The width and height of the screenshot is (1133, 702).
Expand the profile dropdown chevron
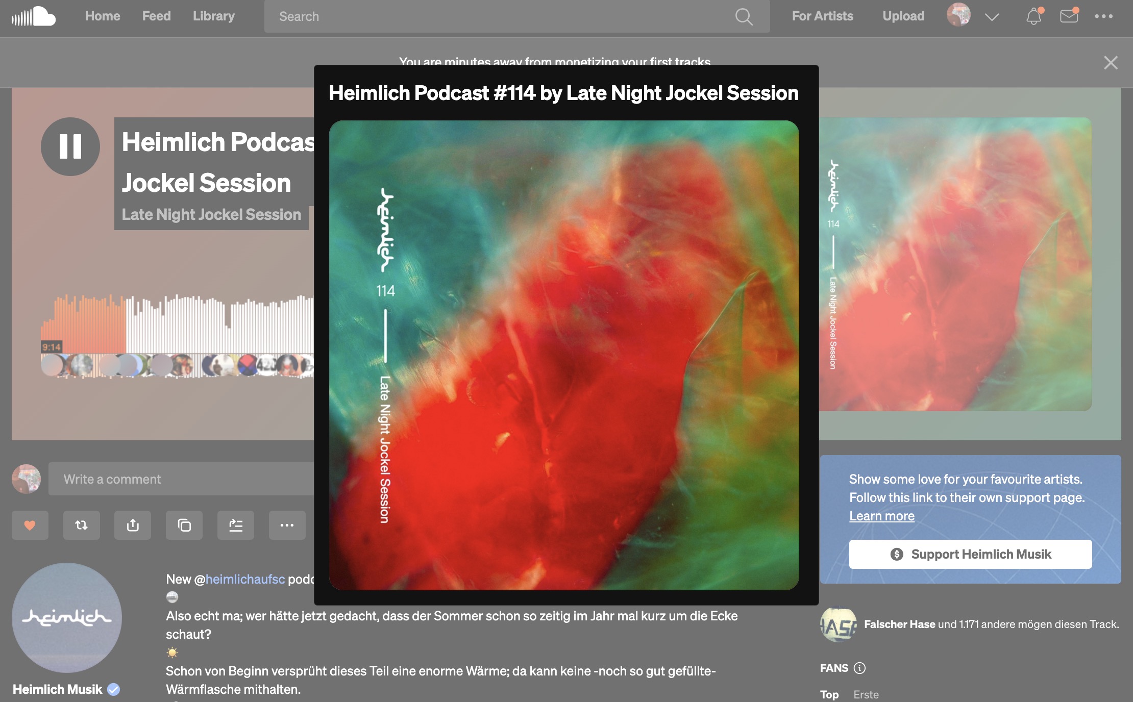(x=992, y=17)
